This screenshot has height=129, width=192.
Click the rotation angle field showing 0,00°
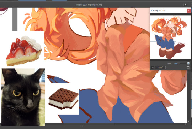tap(160, 68)
